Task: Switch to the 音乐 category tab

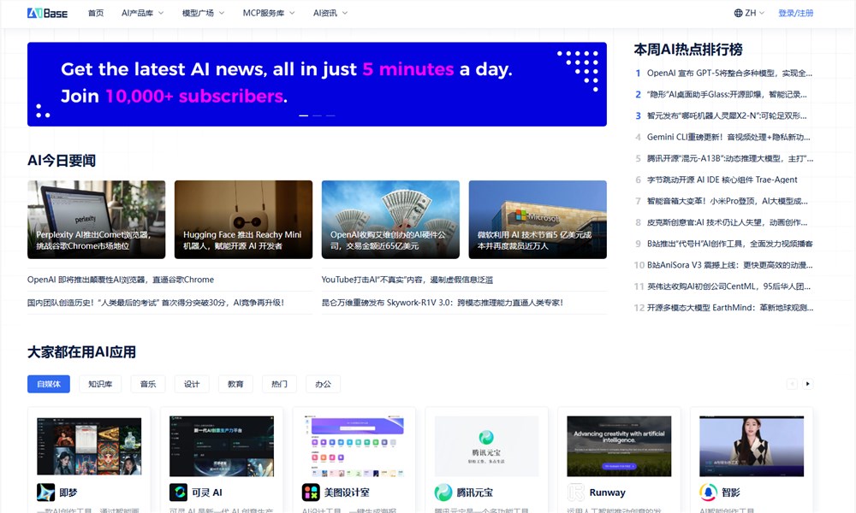Action: click(147, 384)
